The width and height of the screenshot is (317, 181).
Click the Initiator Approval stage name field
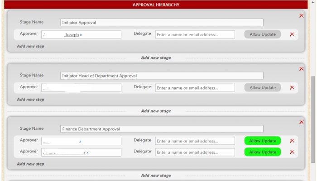(x=162, y=22)
